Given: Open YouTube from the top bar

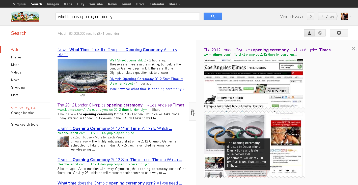Looking at the screenshot, I should pyautogui.click(x=96, y=4).
